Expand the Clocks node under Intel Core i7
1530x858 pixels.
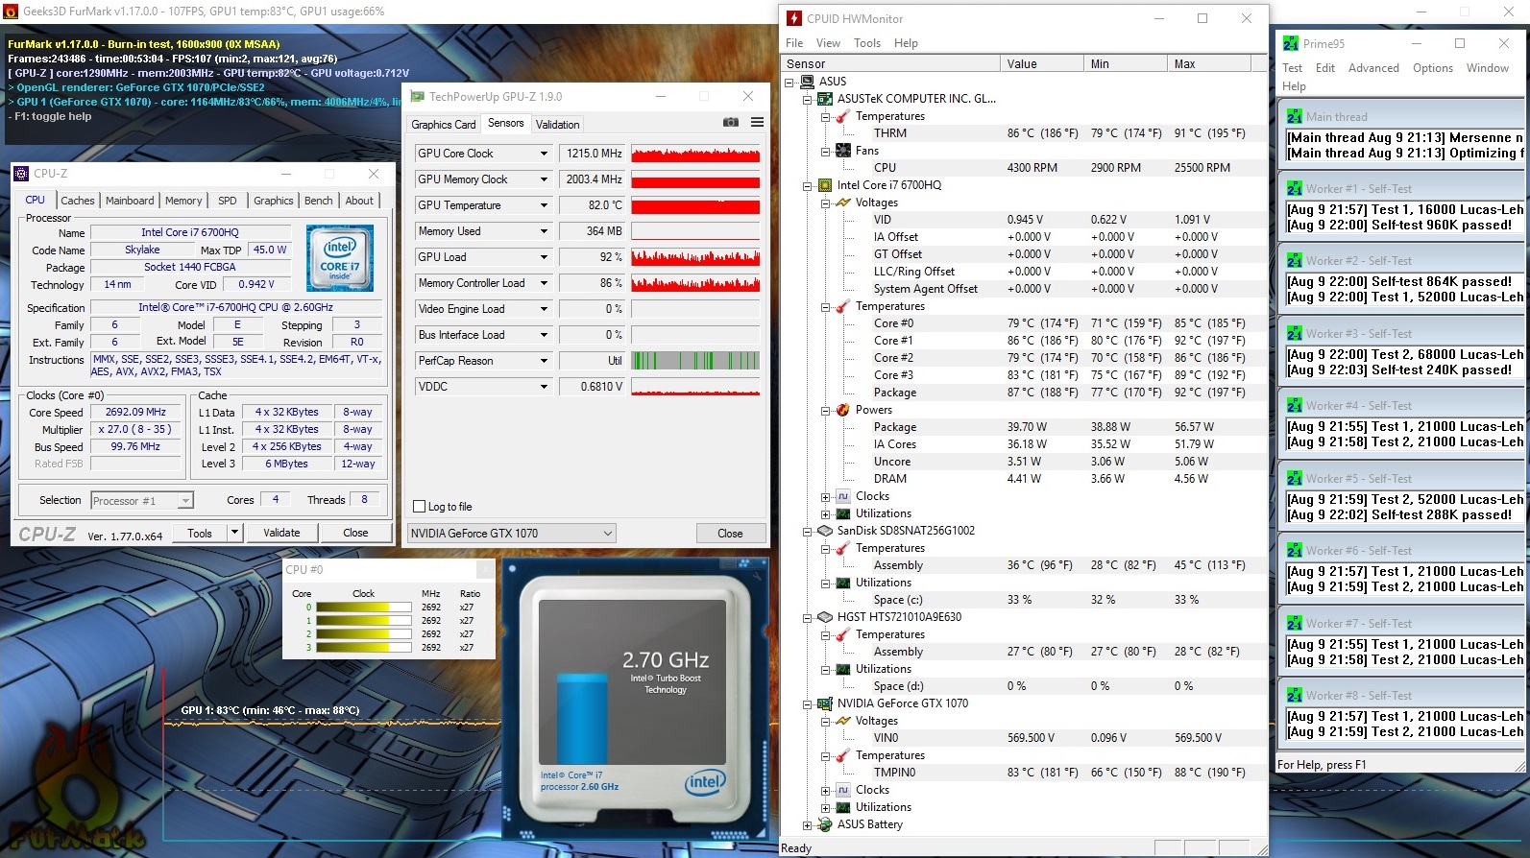[x=825, y=497]
